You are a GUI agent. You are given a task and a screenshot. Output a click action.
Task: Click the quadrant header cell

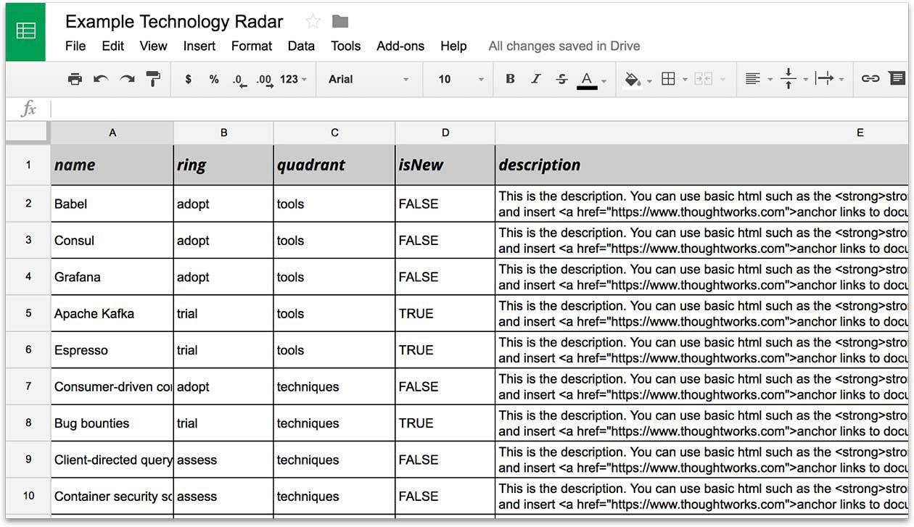click(334, 165)
